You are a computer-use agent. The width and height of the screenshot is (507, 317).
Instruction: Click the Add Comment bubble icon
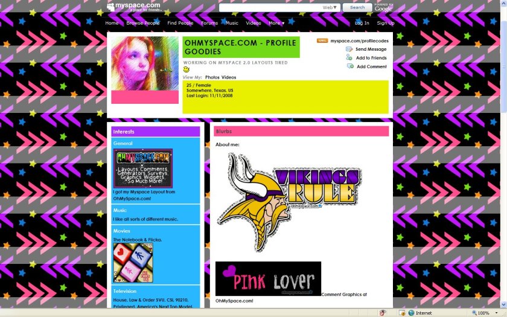(350, 66)
